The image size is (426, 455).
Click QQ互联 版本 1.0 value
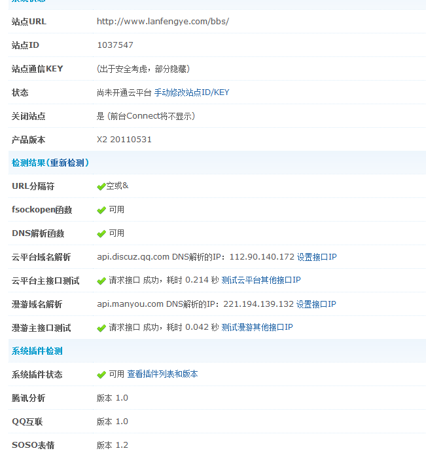coord(113,422)
